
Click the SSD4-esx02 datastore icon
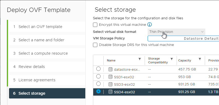[x=110, y=92]
